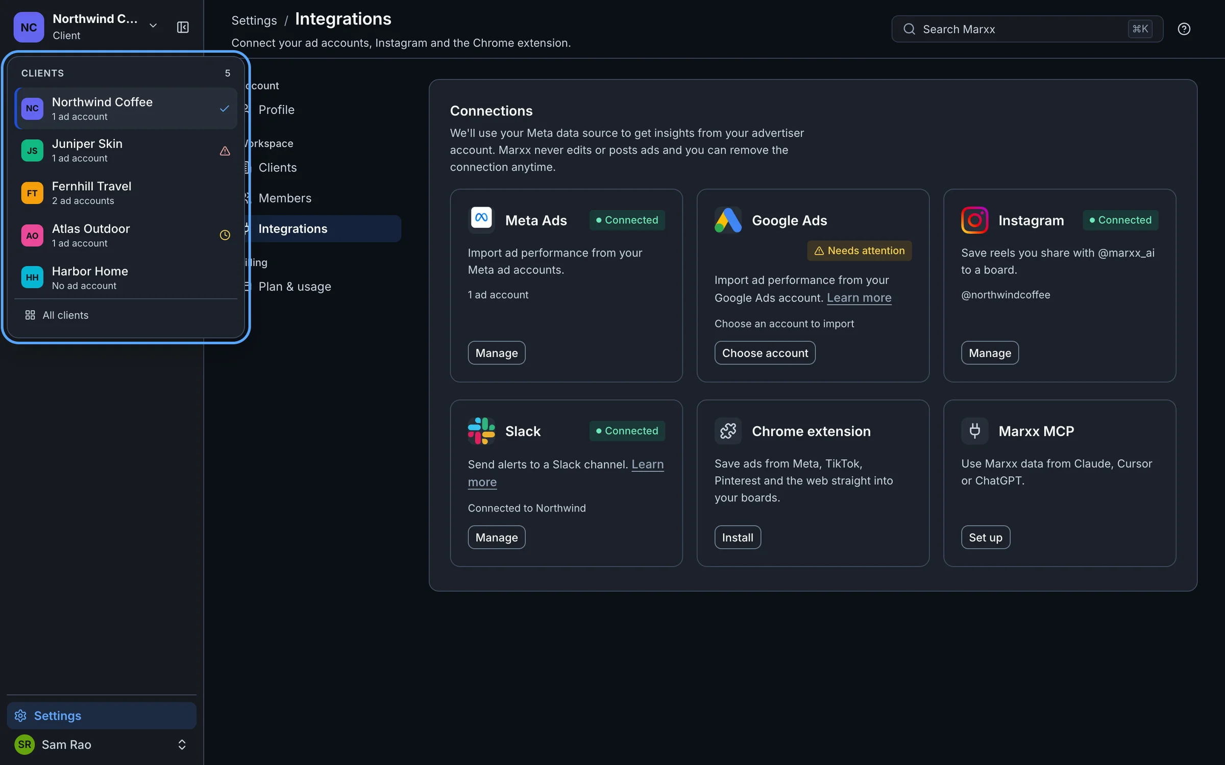Screen dimensions: 1225x765
Task: Click the @northwindcoffee handle text
Action: point(1006,295)
